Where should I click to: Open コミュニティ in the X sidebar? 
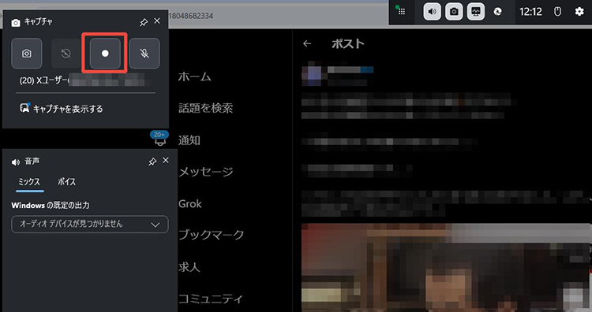(x=210, y=299)
